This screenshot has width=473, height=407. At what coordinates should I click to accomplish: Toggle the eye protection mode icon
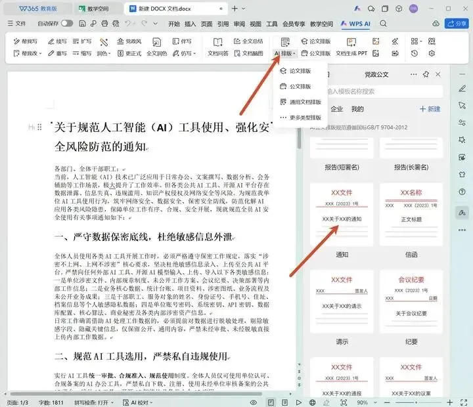click(254, 402)
